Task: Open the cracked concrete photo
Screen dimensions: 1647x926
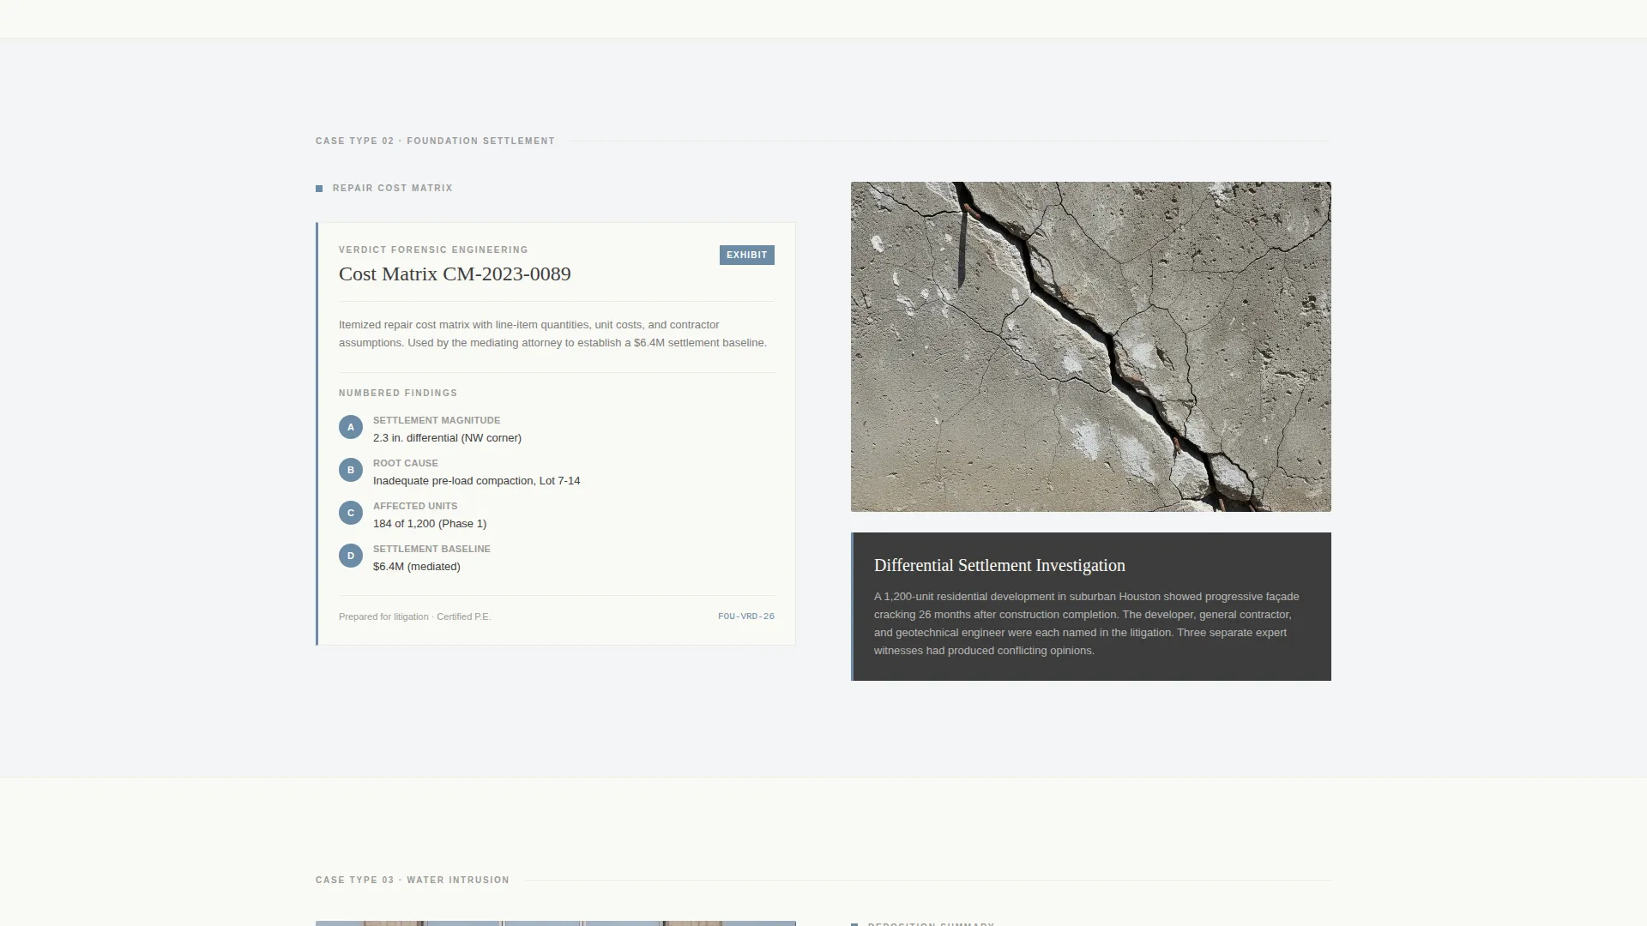Action: click(x=1090, y=346)
